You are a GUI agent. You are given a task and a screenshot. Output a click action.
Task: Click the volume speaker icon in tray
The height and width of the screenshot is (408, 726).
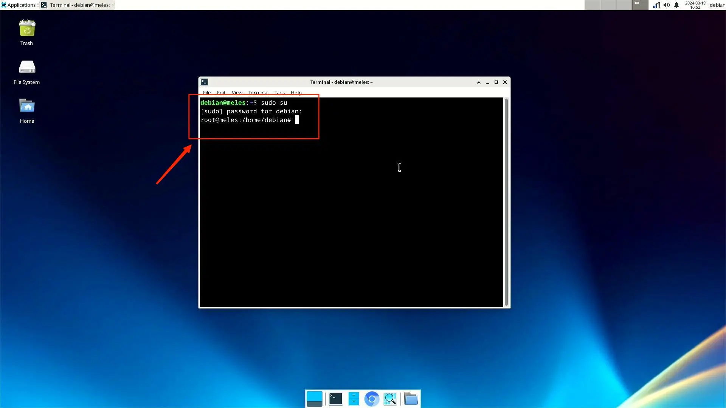click(666, 5)
